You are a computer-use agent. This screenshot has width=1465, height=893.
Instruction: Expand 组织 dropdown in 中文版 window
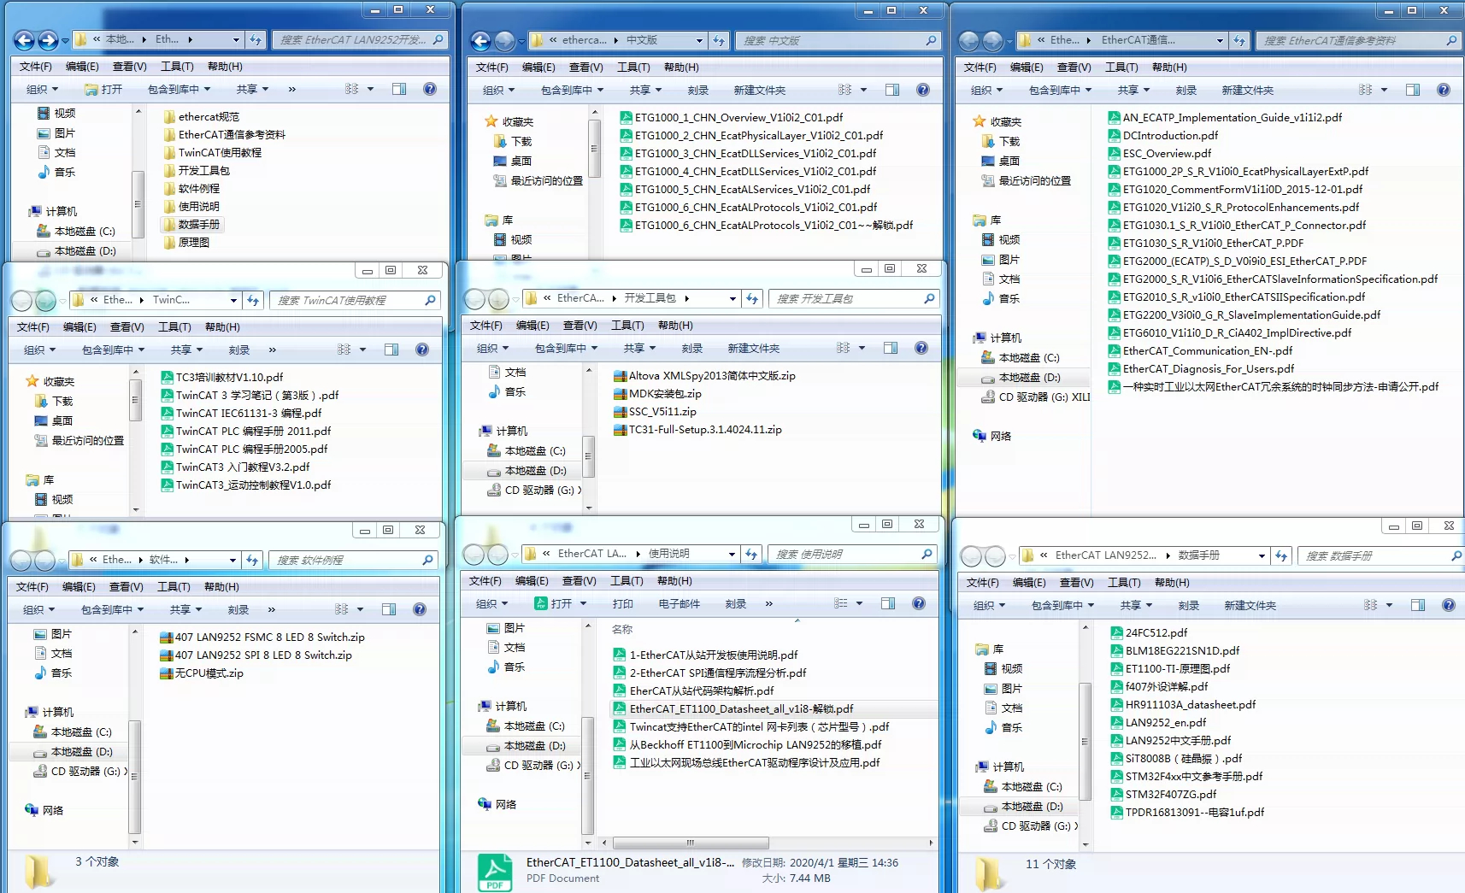[499, 90]
